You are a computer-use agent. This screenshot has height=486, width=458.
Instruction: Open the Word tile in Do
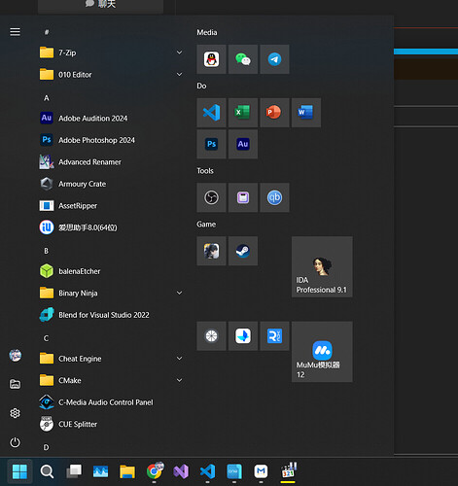(x=306, y=113)
